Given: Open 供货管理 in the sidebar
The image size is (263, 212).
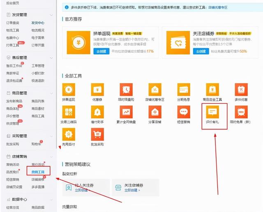Looking at the screenshot, I should click(13, 123).
